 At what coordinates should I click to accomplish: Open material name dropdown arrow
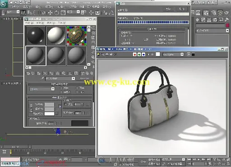[73, 78]
